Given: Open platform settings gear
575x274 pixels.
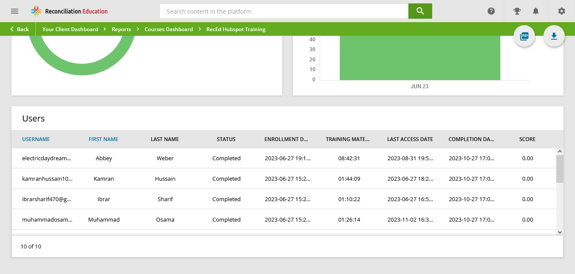Looking at the screenshot, I should click(x=561, y=11).
